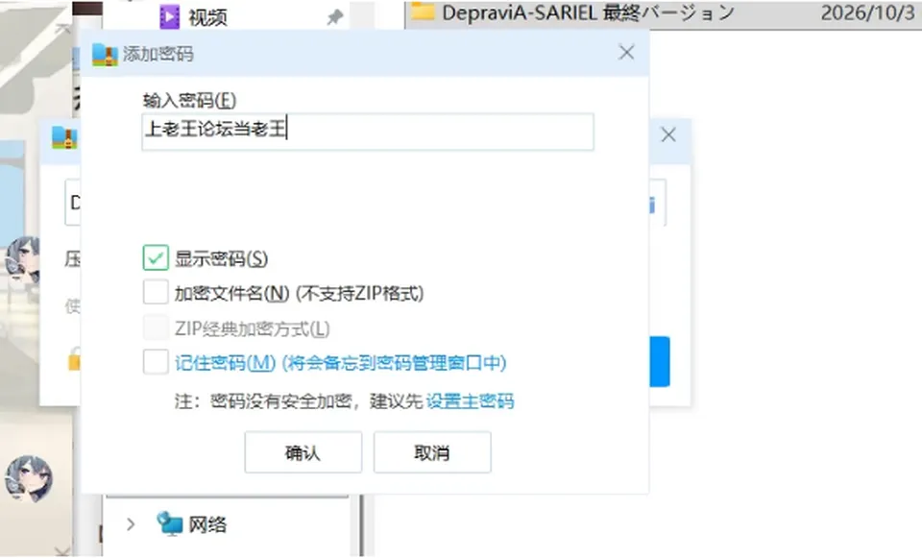The width and height of the screenshot is (922, 558).
Task: Click the archive icon of the background compression dialog
Action: tap(64, 138)
